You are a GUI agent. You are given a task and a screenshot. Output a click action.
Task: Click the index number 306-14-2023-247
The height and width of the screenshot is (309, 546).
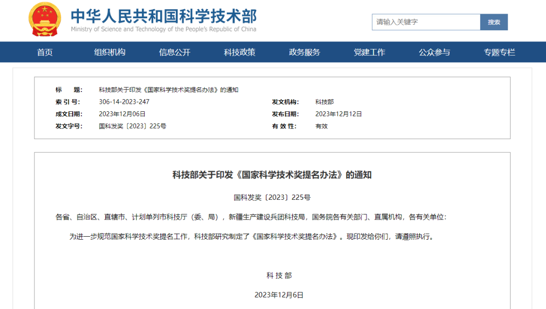124,102
